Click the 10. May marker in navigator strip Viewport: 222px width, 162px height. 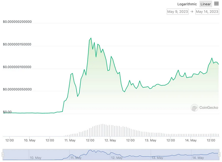click(x=36, y=158)
